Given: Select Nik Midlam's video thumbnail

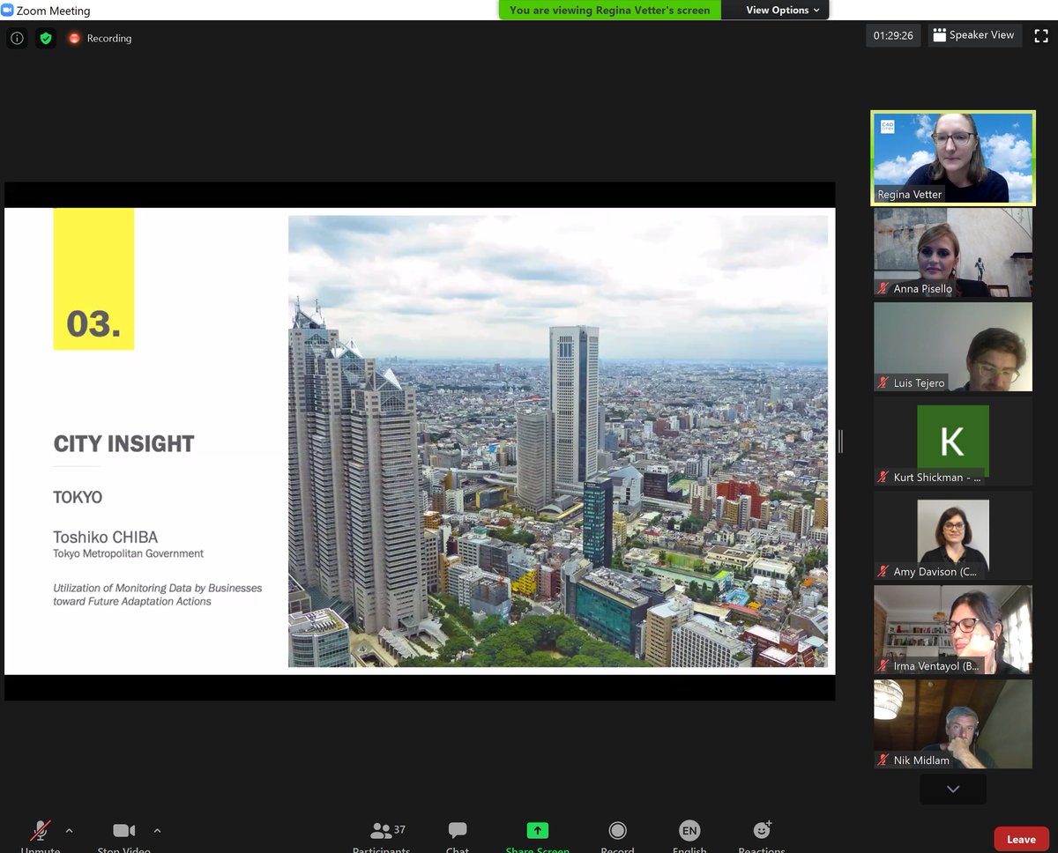Looking at the screenshot, I should (953, 723).
